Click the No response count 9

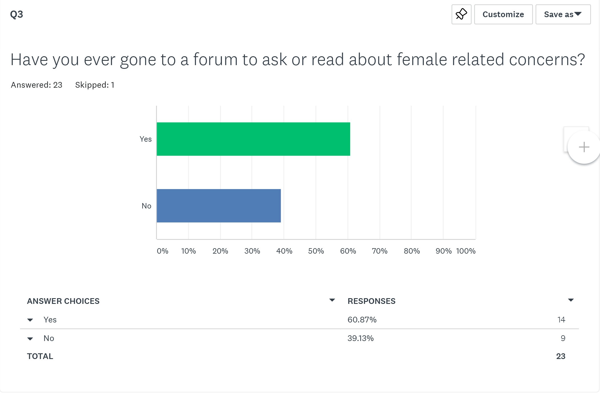[x=563, y=338]
